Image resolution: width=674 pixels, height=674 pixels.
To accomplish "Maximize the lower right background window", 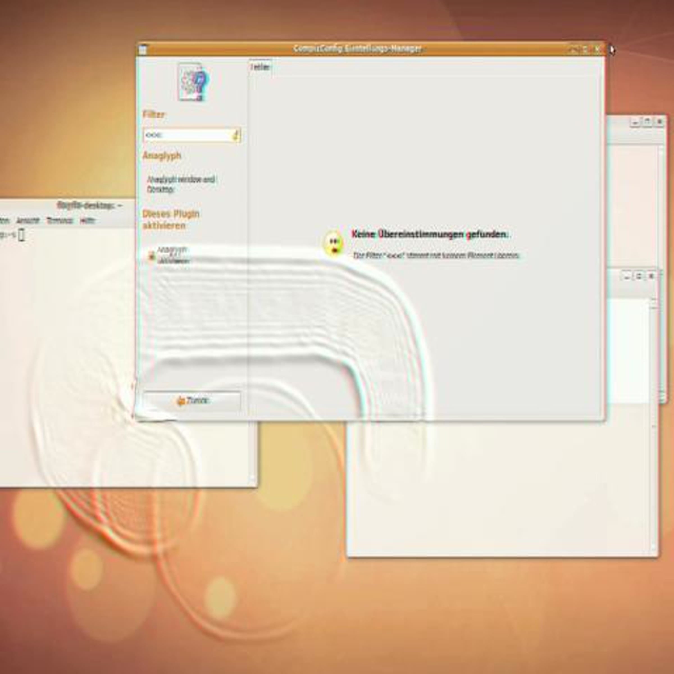I will click(639, 276).
